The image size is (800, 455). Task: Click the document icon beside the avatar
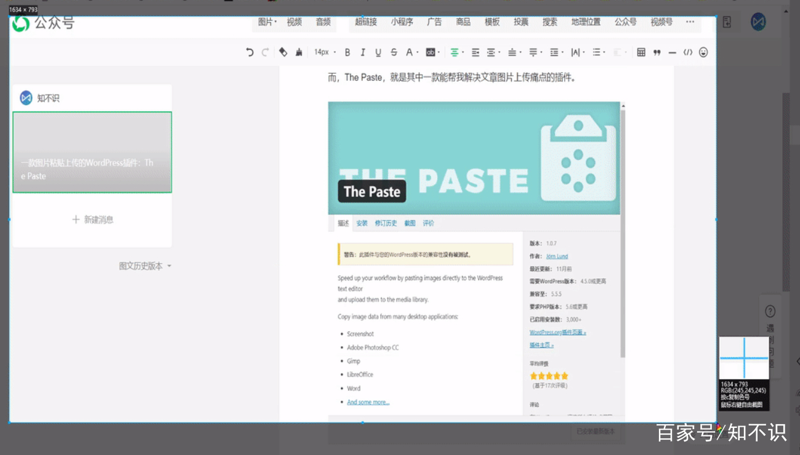click(727, 23)
